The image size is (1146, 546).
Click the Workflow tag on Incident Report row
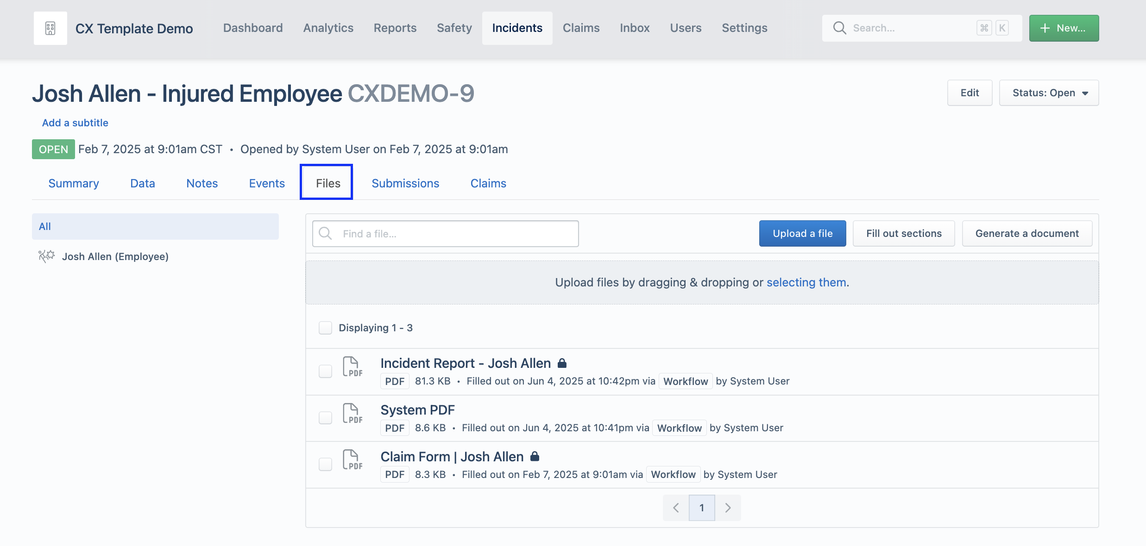point(686,381)
